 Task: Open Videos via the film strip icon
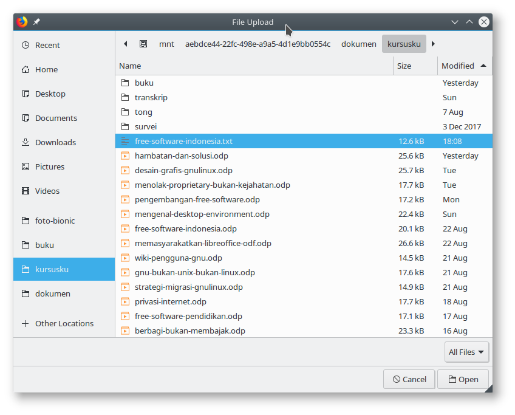(x=26, y=191)
